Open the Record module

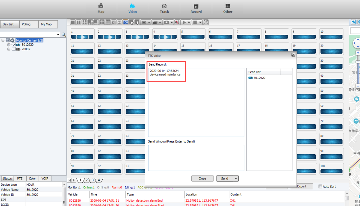coord(196,8)
